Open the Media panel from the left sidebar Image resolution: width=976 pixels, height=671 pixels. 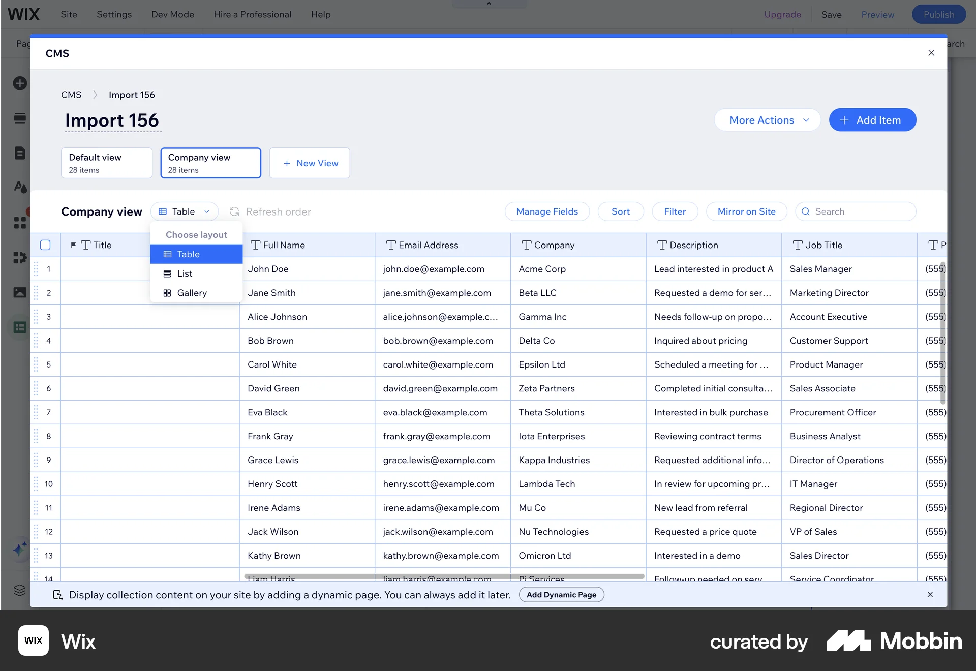19,292
